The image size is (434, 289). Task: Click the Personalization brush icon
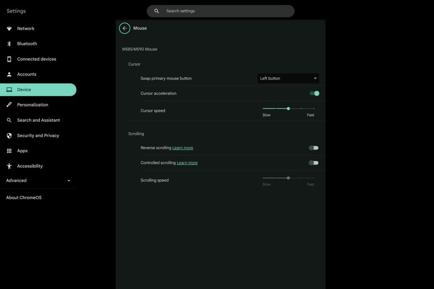click(9, 105)
